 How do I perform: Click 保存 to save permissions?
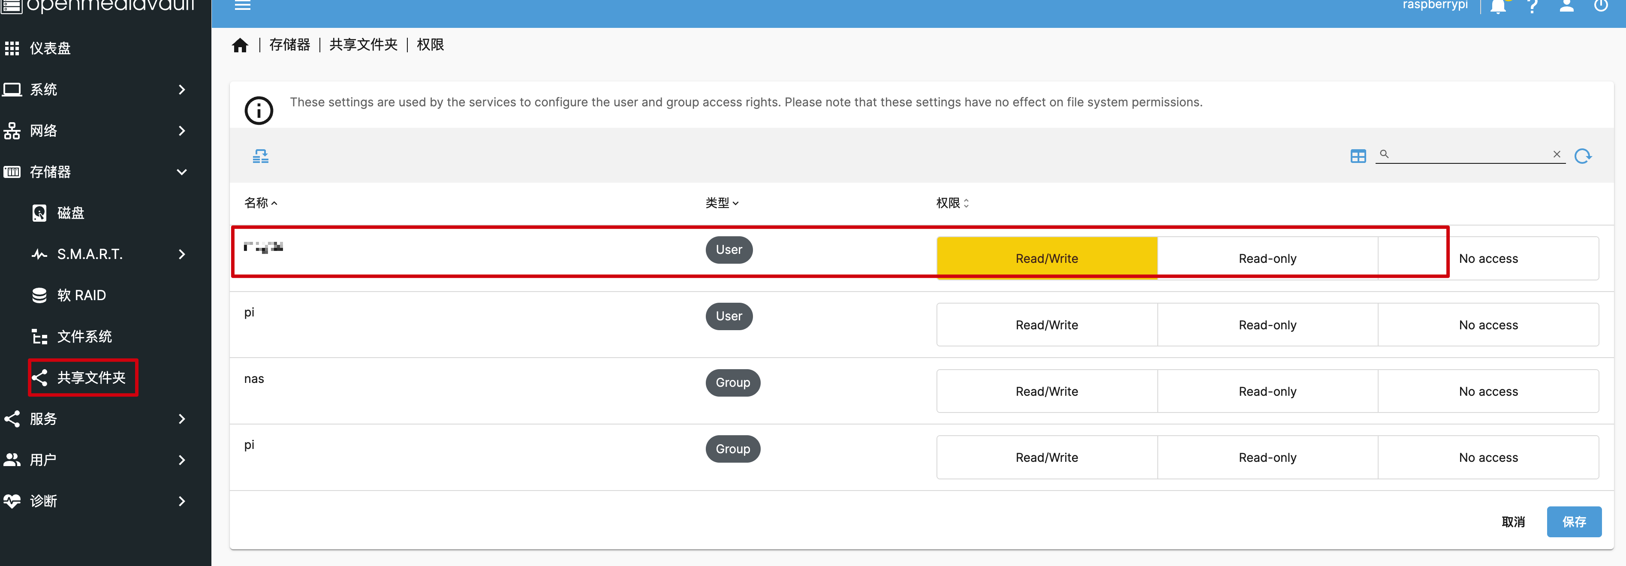(x=1574, y=522)
